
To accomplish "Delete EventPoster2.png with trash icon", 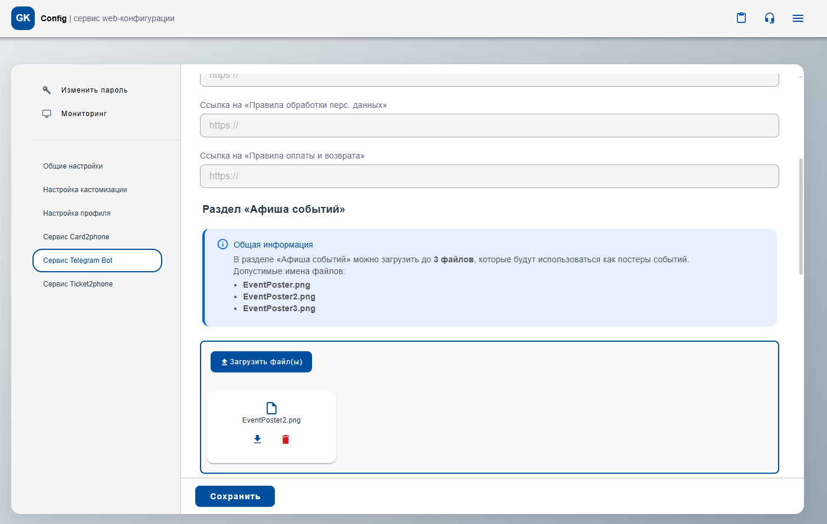I will coord(285,439).
